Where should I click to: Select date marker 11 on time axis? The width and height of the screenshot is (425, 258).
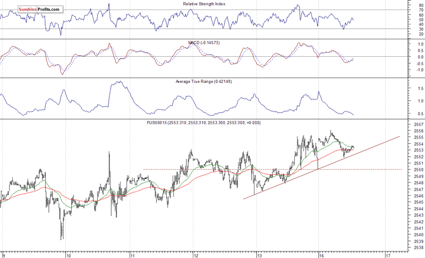tap(132, 254)
